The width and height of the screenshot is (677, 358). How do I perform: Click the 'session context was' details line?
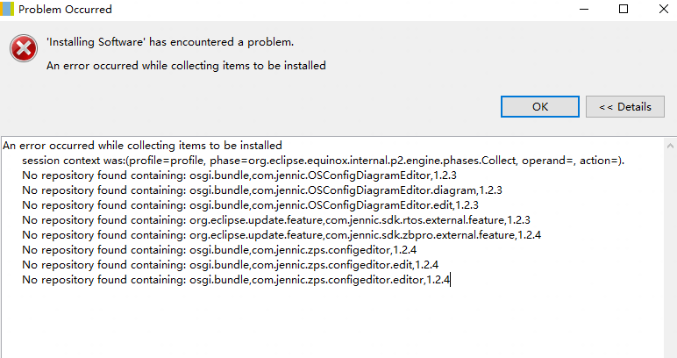click(x=323, y=161)
